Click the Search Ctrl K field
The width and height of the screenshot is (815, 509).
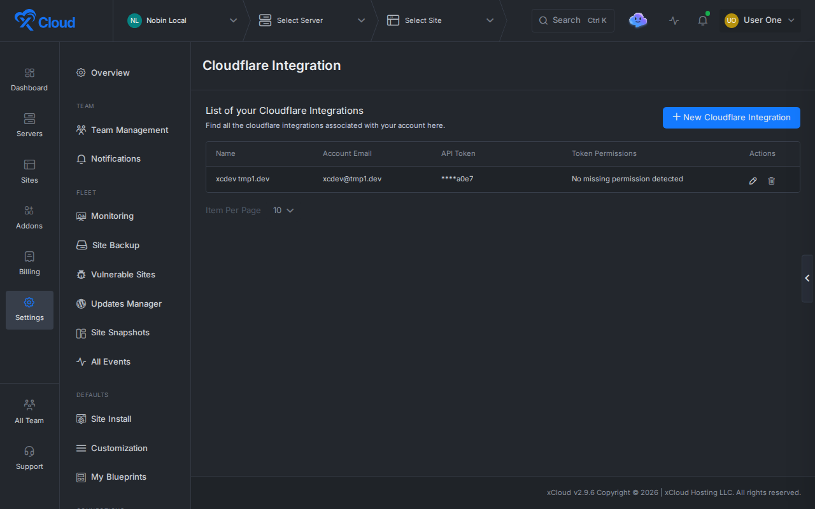coord(573,20)
